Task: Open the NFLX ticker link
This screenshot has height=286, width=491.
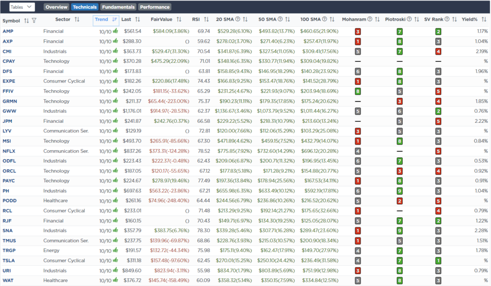Action: tap(9, 151)
